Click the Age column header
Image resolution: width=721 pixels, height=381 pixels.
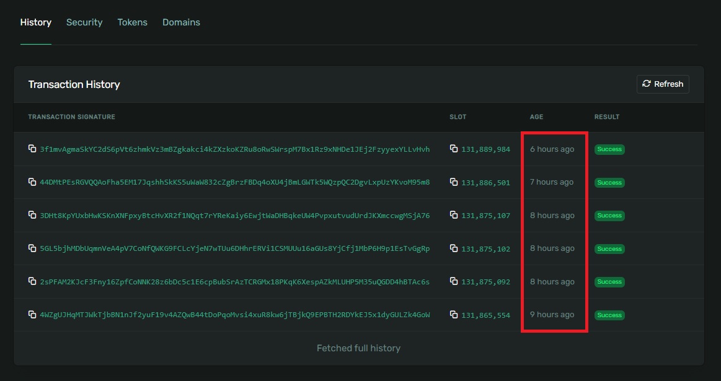536,116
